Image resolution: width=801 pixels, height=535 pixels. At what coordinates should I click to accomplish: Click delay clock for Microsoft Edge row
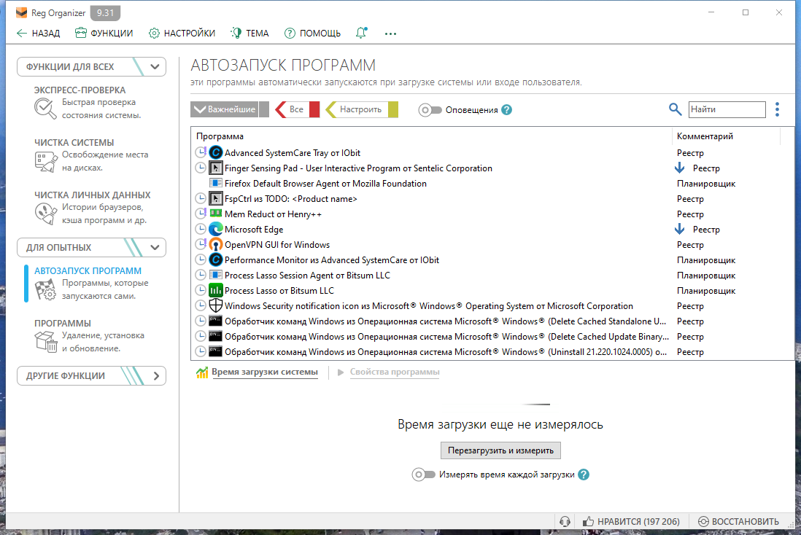pos(201,229)
